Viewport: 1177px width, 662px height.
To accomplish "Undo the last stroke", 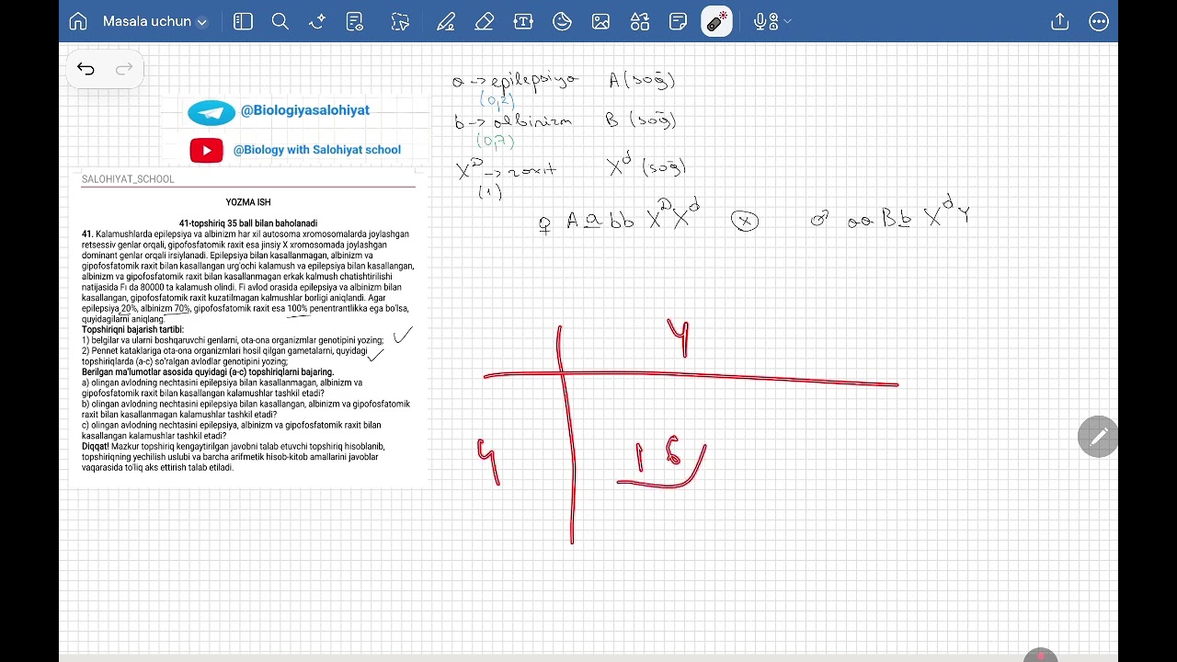I will [86, 69].
